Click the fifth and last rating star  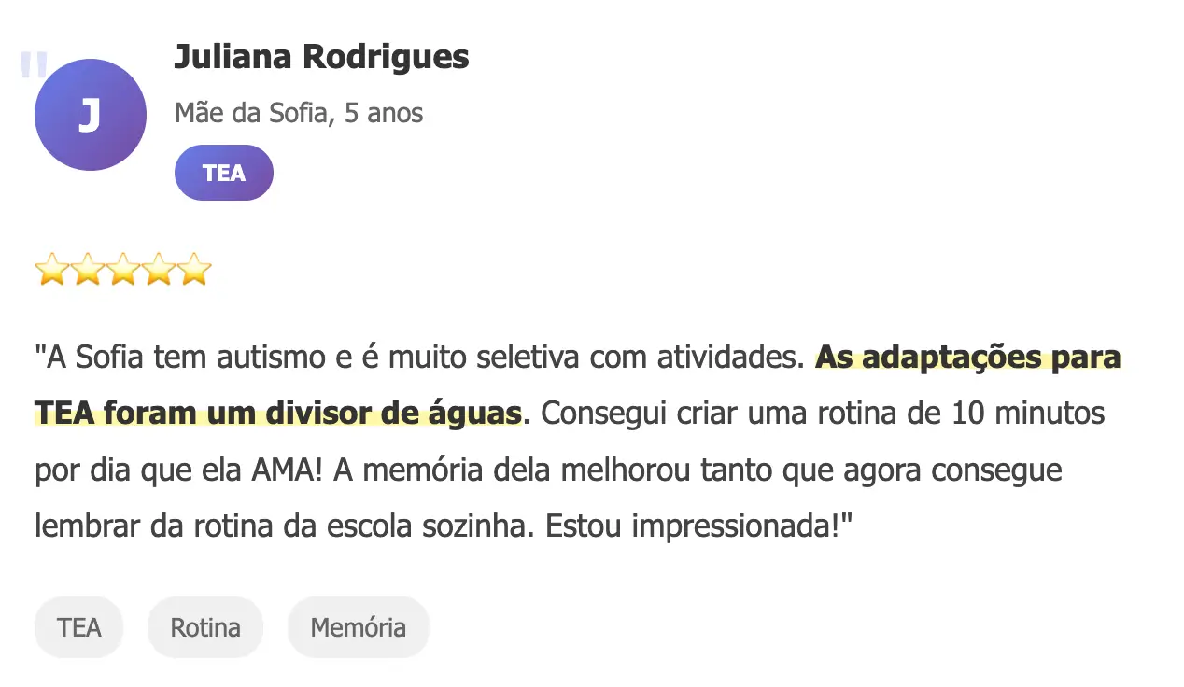(x=194, y=270)
